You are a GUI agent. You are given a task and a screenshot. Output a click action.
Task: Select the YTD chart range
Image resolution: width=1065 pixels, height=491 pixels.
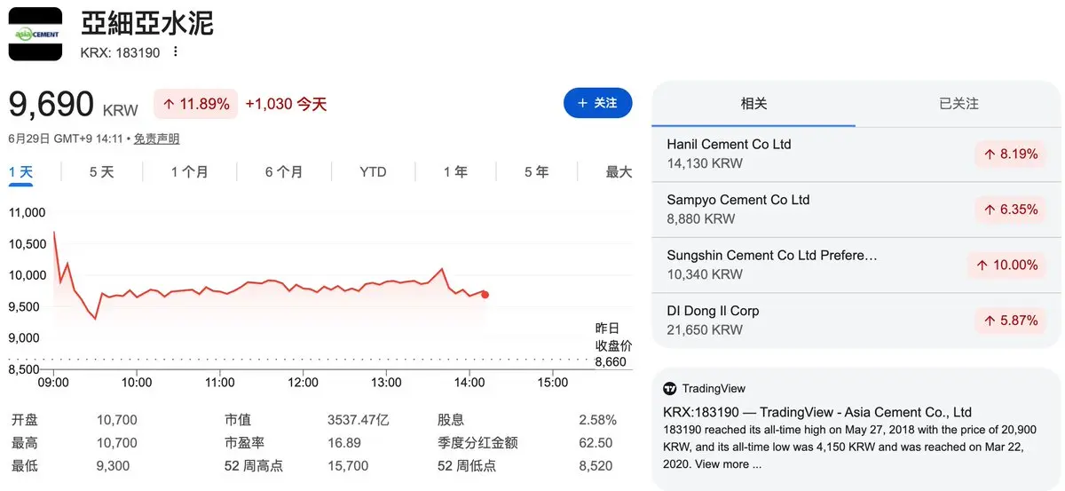point(373,172)
